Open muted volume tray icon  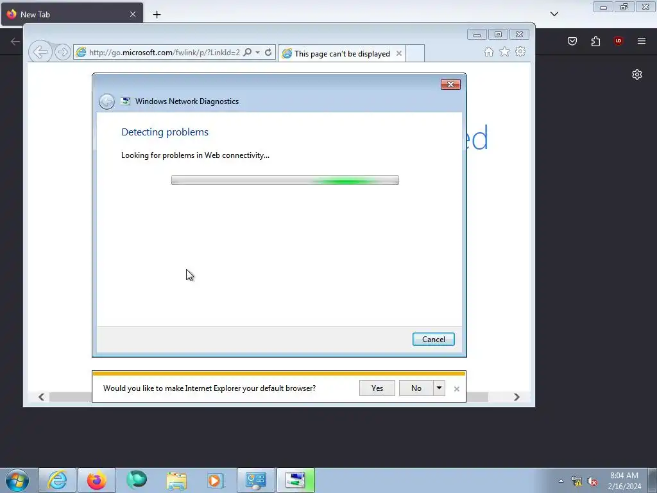pyautogui.click(x=592, y=481)
